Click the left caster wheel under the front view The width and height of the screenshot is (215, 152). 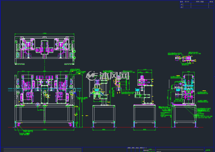pos(19,125)
